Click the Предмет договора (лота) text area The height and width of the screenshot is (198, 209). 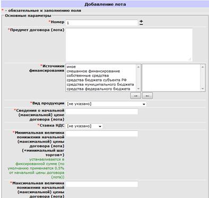(x=129, y=45)
